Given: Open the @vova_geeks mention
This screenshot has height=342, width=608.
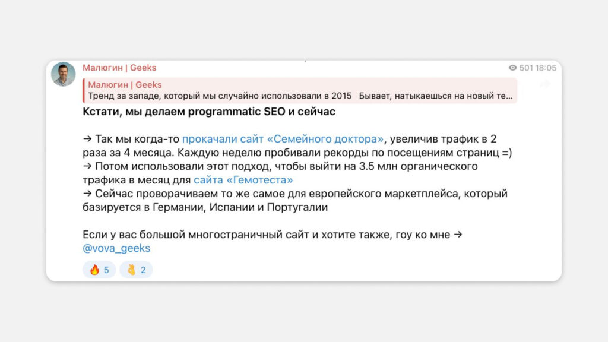Looking at the screenshot, I should pyautogui.click(x=116, y=248).
